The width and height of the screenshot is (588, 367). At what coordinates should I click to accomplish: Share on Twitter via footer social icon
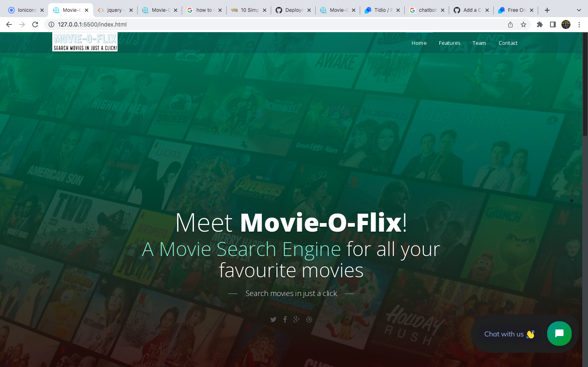point(273,319)
